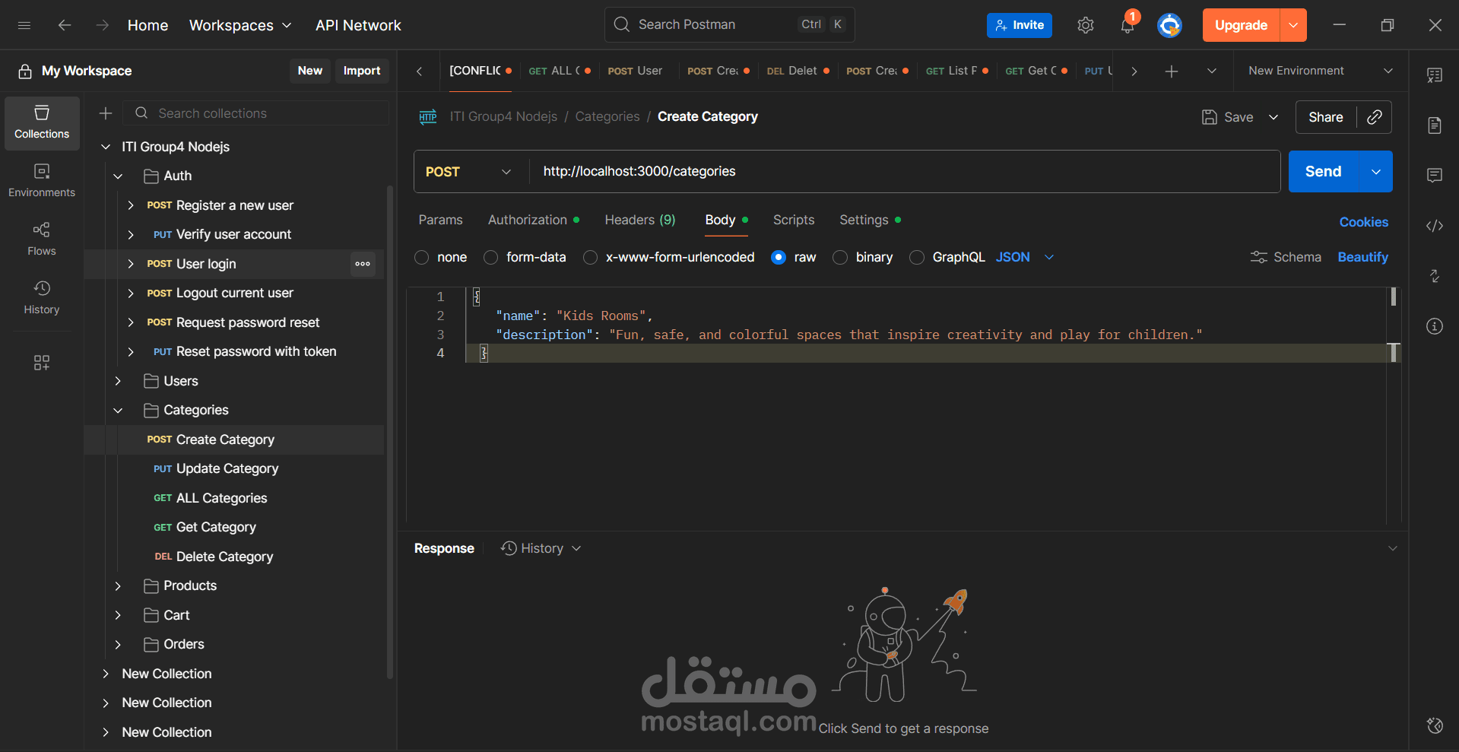Open the History sidebar icon
Screen dimensions: 1459x752
(42, 298)
